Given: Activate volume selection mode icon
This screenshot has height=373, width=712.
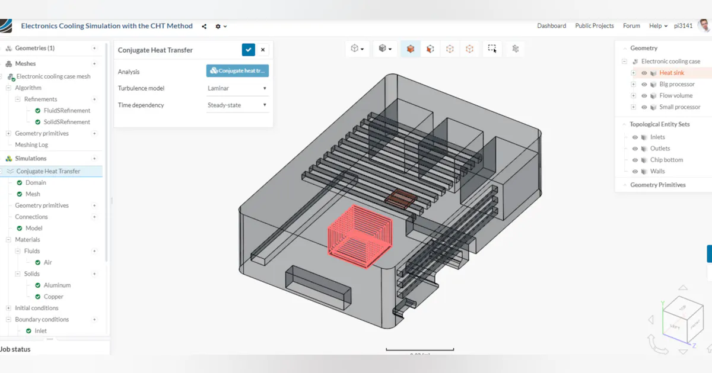Looking at the screenshot, I should point(411,49).
